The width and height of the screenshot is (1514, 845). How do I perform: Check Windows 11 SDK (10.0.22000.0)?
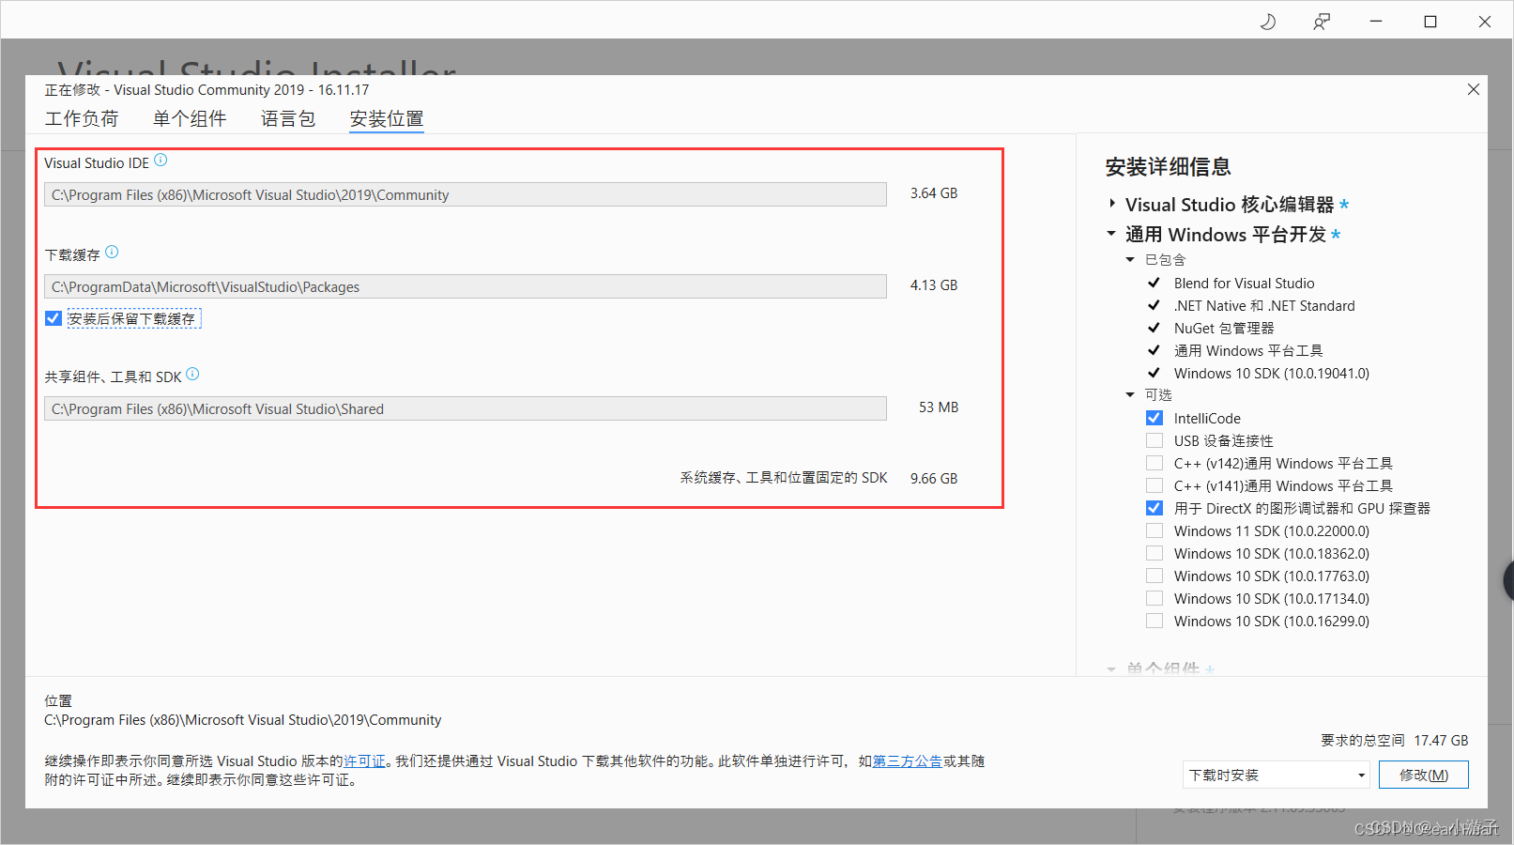point(1154,530)
